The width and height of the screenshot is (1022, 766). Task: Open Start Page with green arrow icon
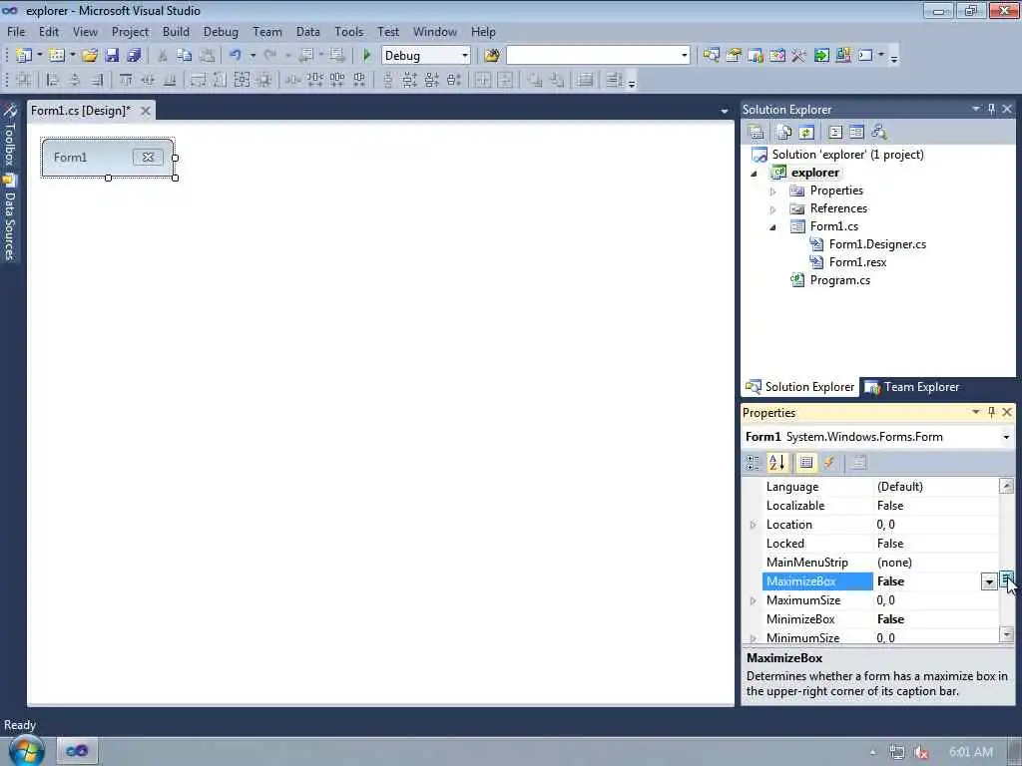click(821, 56)
